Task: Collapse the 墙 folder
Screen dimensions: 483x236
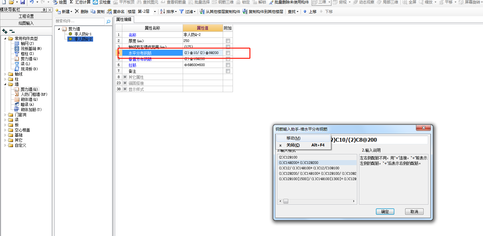Action: [5, 84]
